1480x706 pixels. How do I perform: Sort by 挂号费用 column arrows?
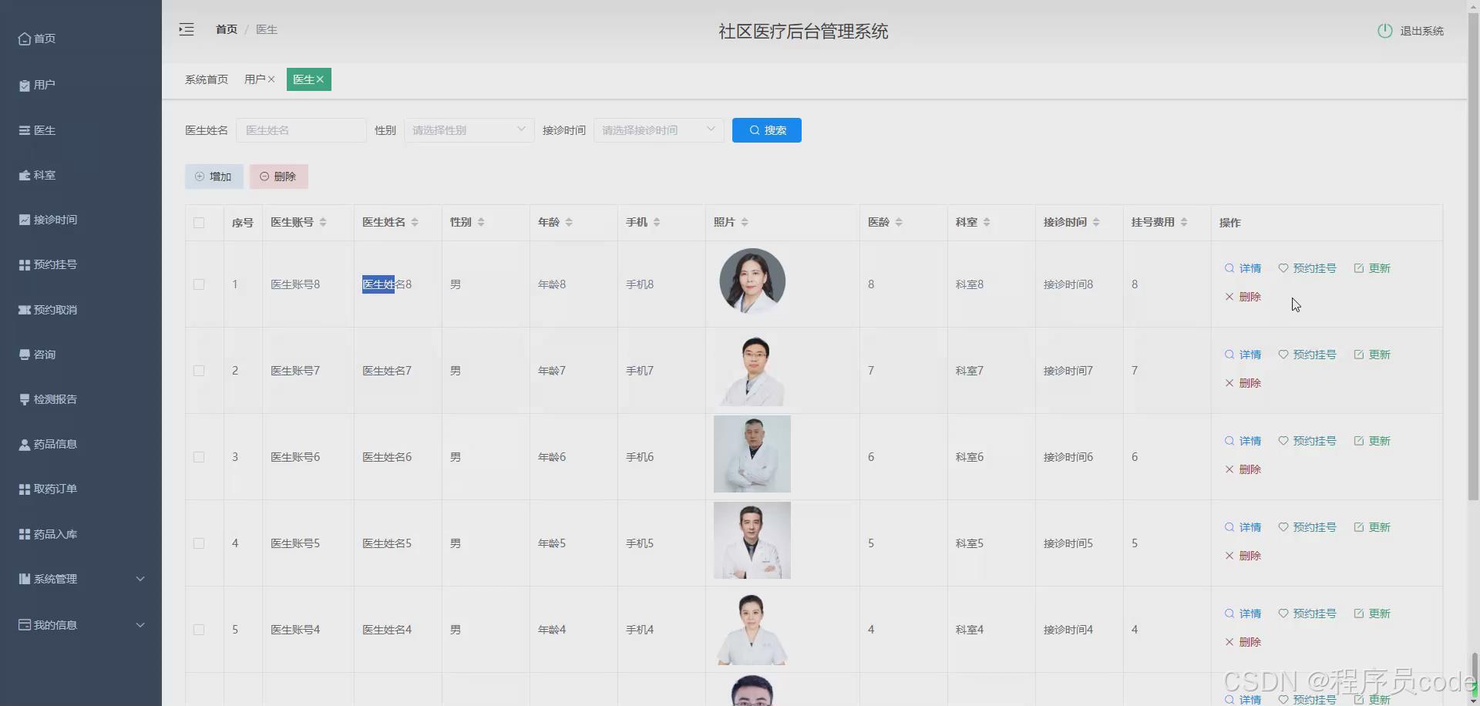[1184, 222]
